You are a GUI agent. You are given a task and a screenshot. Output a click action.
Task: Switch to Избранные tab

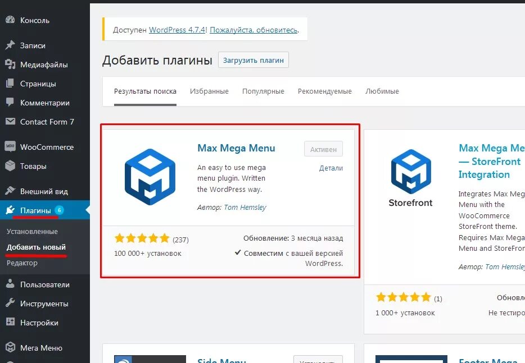pos(209,91)
